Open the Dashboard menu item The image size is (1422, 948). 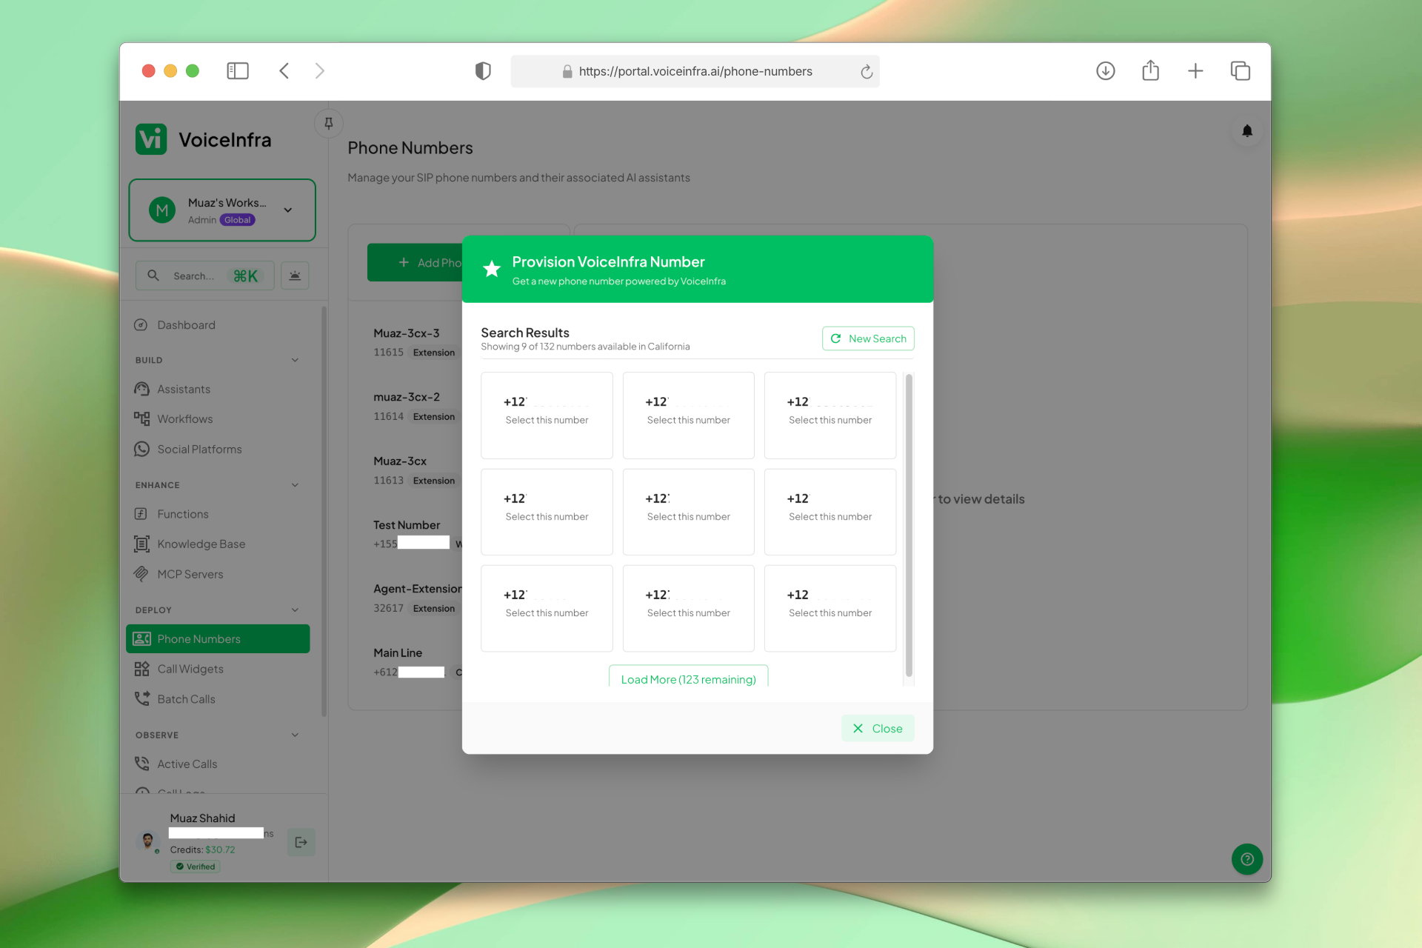[x=218, y=325]
